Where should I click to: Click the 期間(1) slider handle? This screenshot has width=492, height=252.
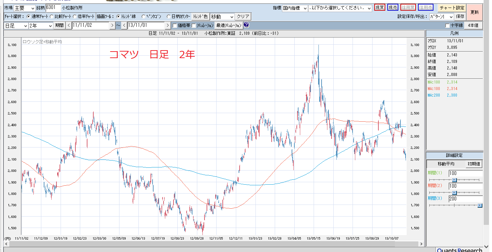pyautogui.click(x=454, y=180)
